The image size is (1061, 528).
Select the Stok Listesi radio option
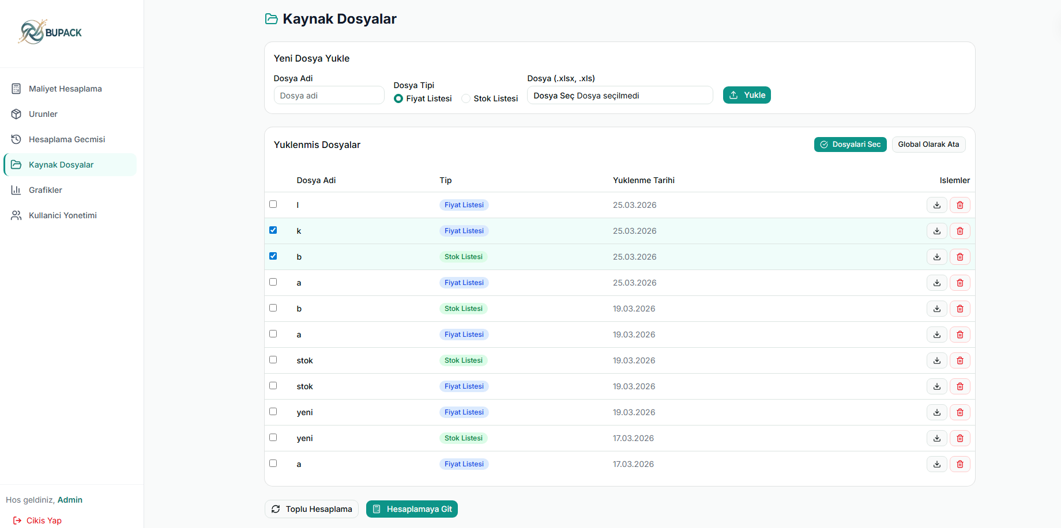click(x=466, y=98)
